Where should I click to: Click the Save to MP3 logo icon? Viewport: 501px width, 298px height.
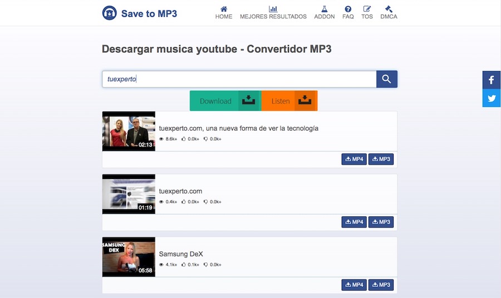(x=110, y=13)
